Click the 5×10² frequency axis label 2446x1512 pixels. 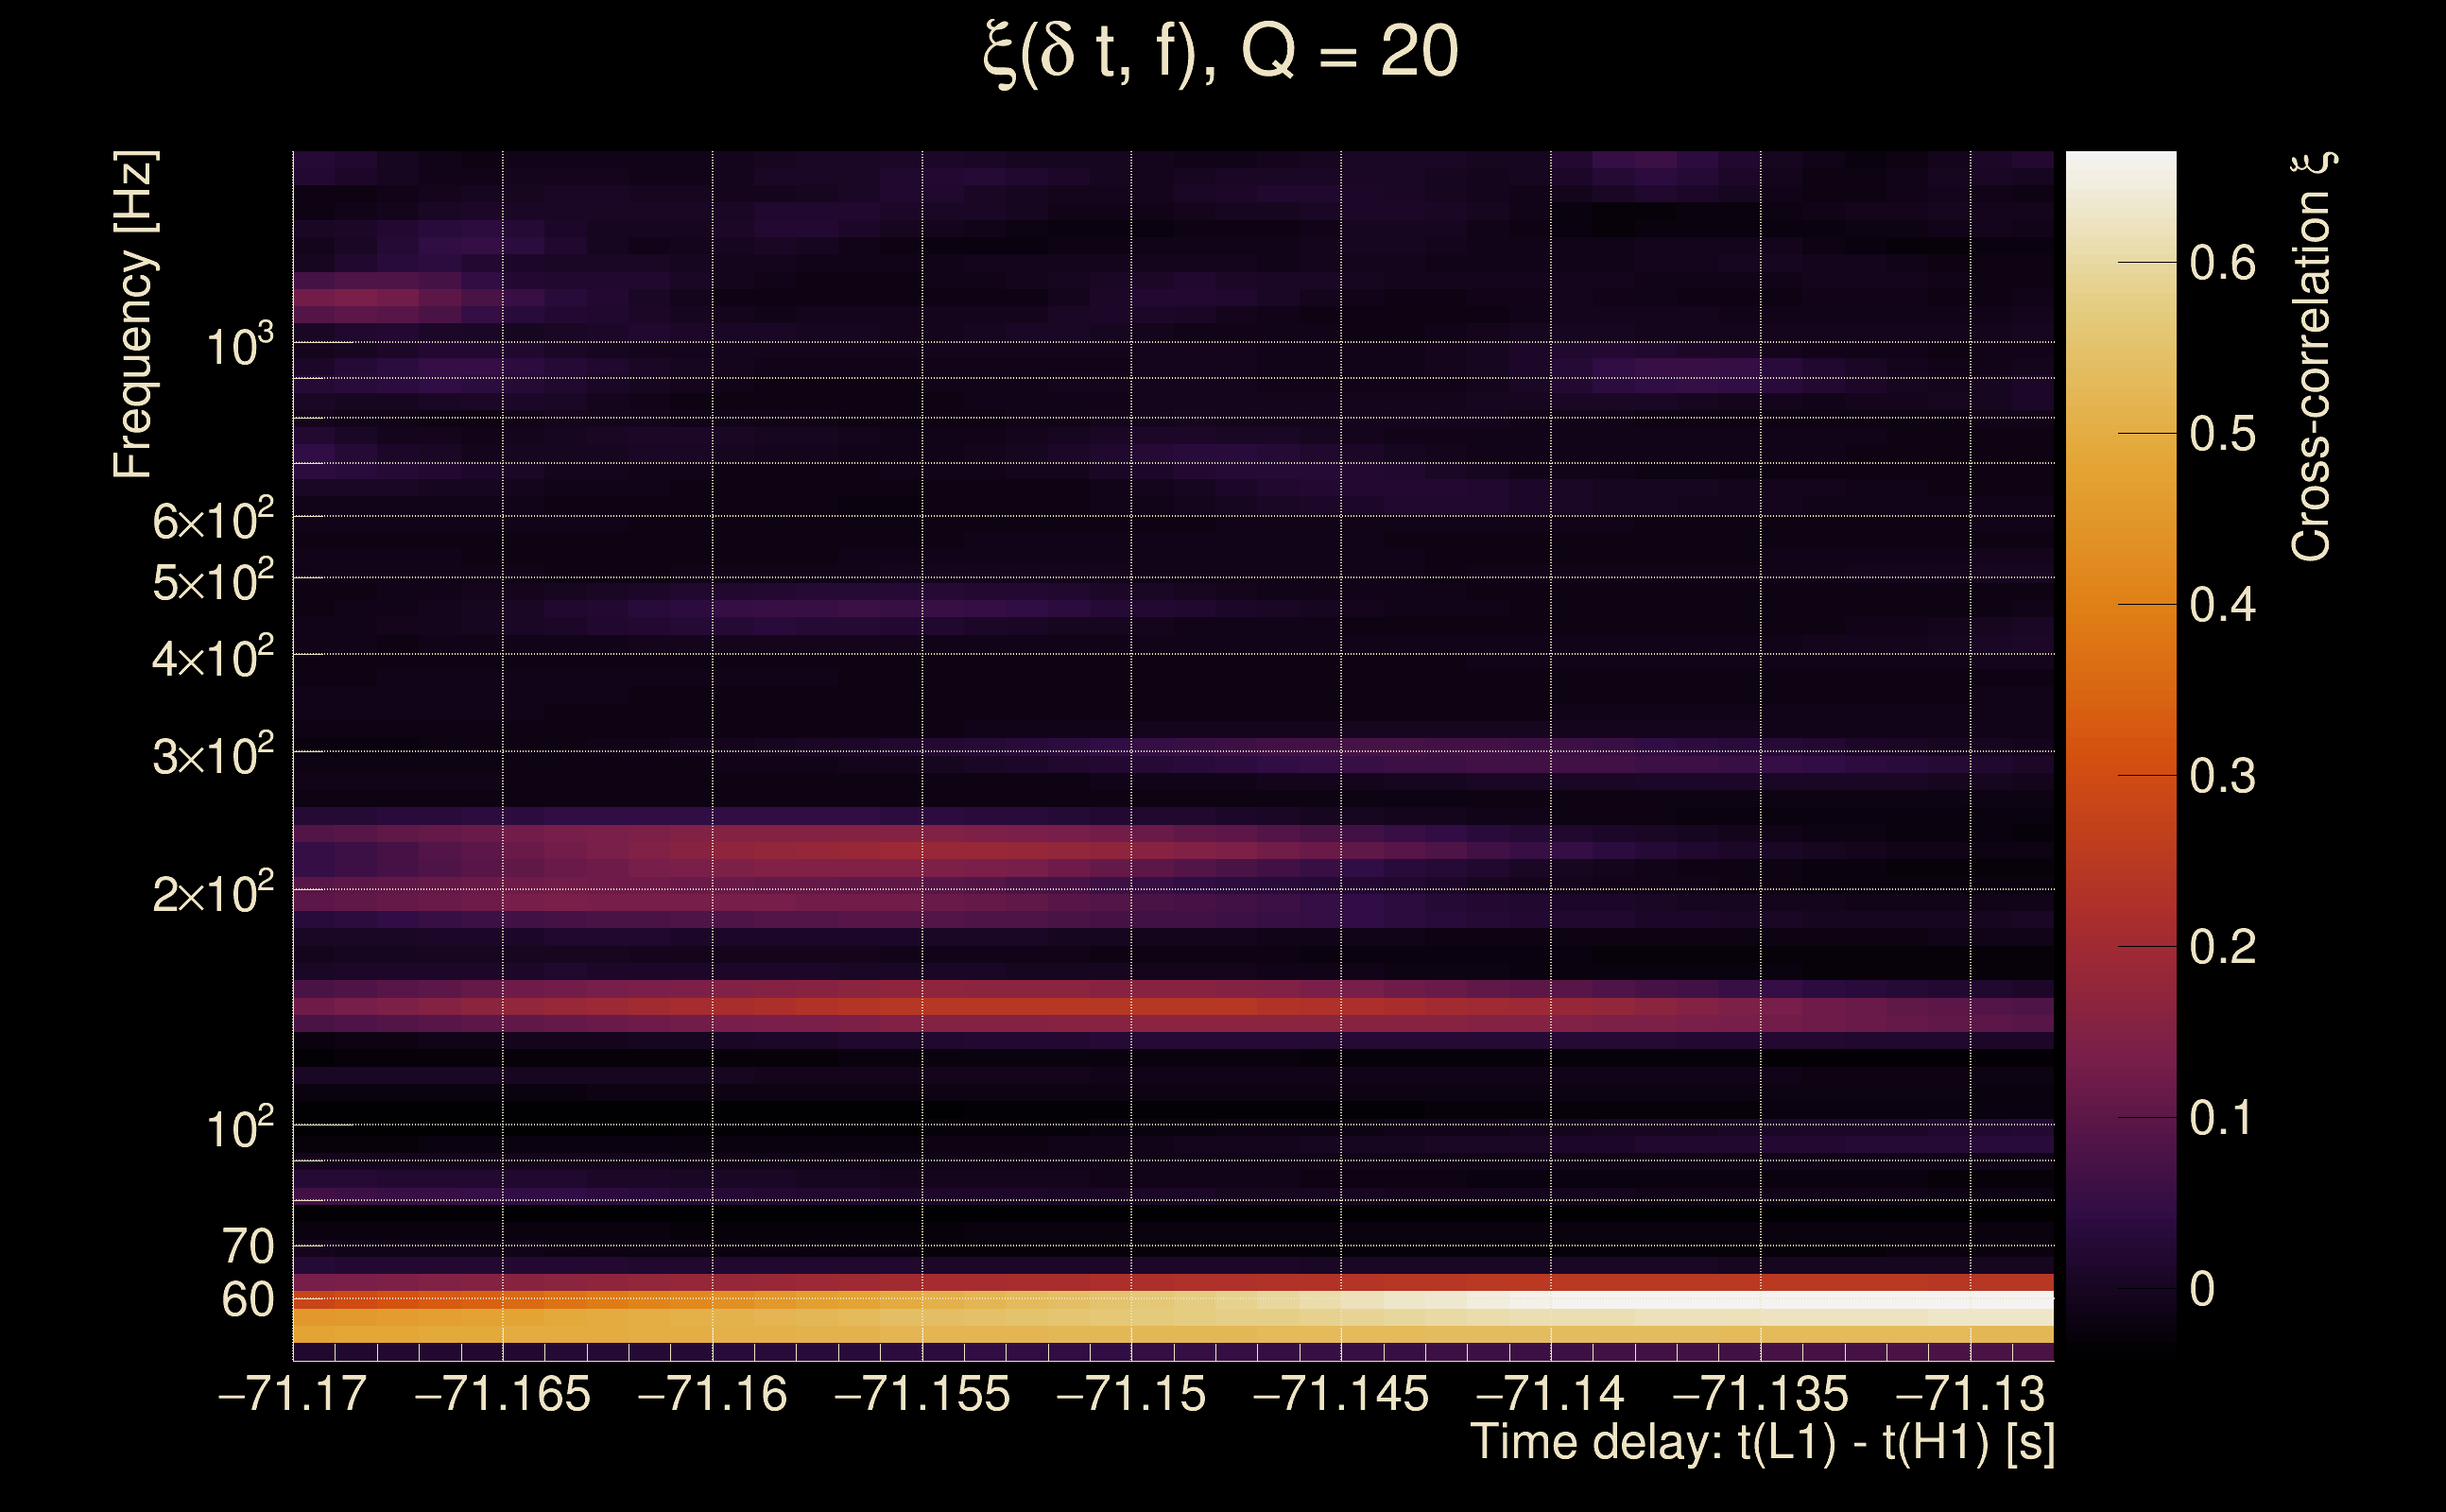point(212,582)
